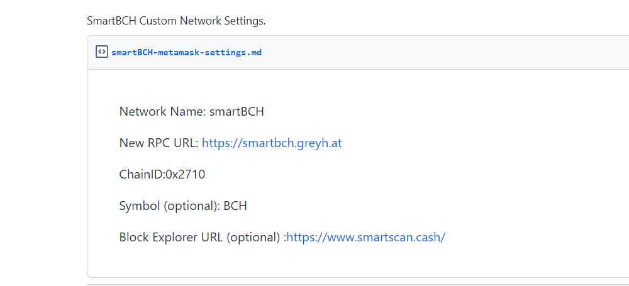629x286 pixels.
Task: Select the 0x2710 chain ID value
Action: pos(186,175)
